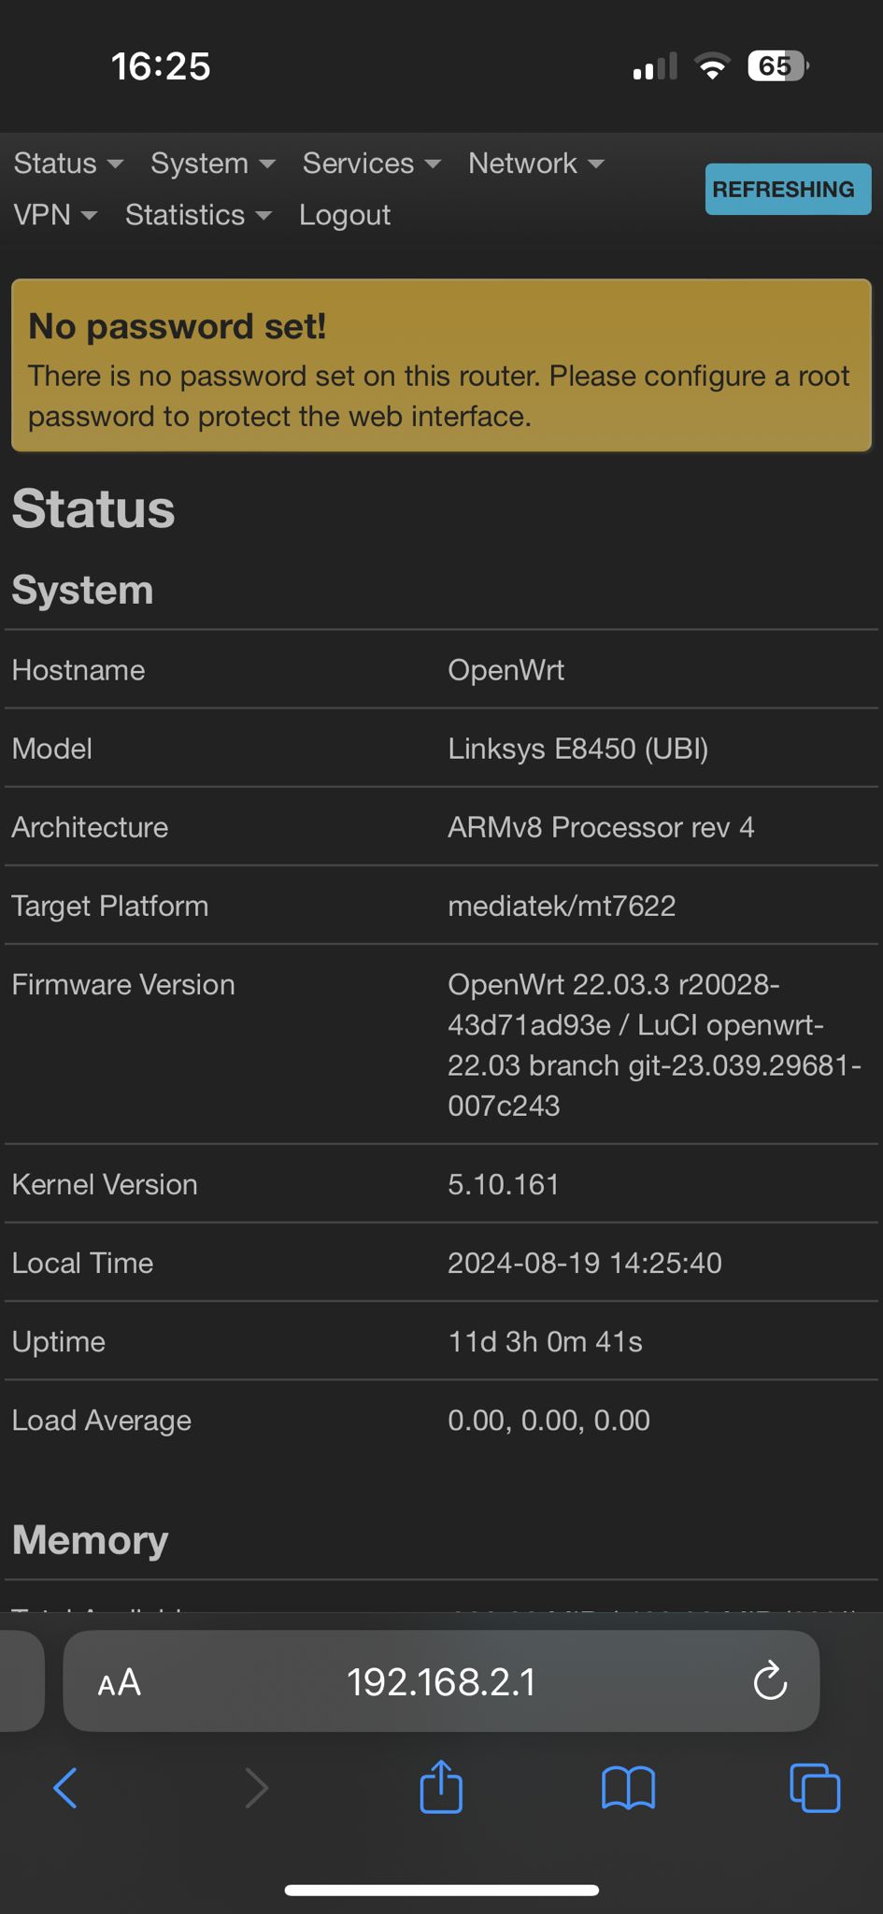Select the System section heading
883x1914 pixels.
click(82, 590)
